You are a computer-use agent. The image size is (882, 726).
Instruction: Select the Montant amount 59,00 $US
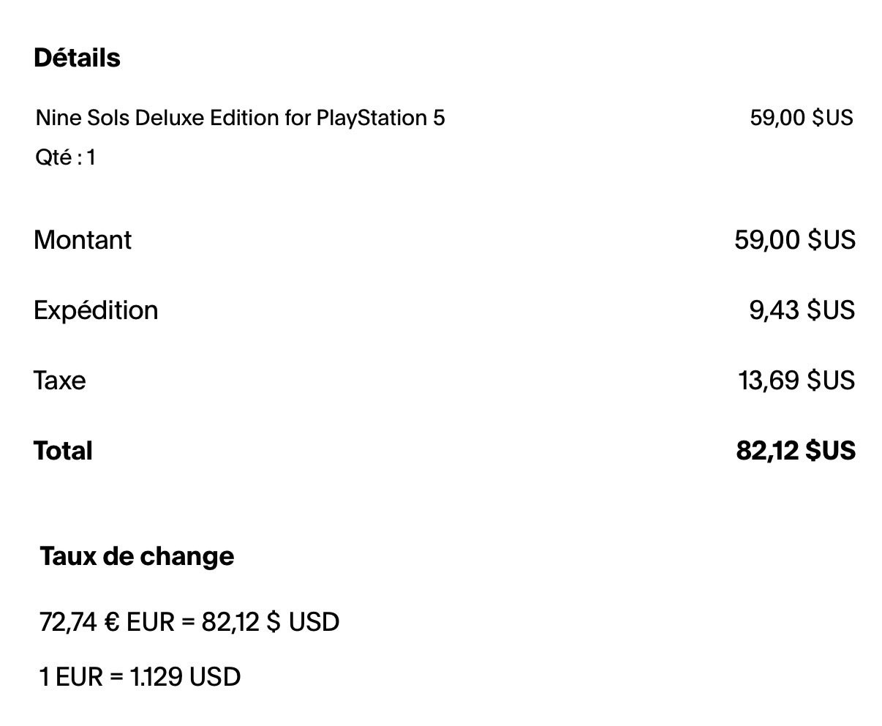(x=794, y=240)
